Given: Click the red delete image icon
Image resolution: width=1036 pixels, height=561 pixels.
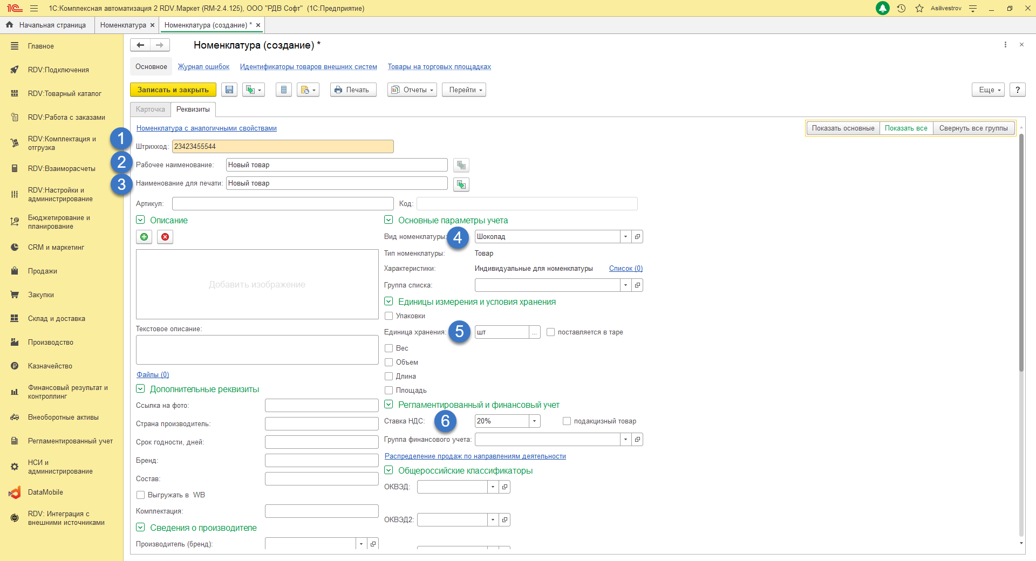Looking at the screenshot, I should coord(165,237).
